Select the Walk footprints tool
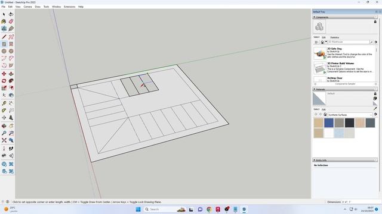Image resolution: width=382 pixels, height=214 pixels. [x=11, y=149]
